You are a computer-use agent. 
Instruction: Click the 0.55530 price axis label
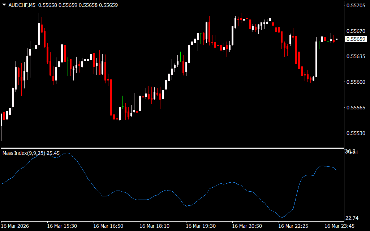click(356, 133)
